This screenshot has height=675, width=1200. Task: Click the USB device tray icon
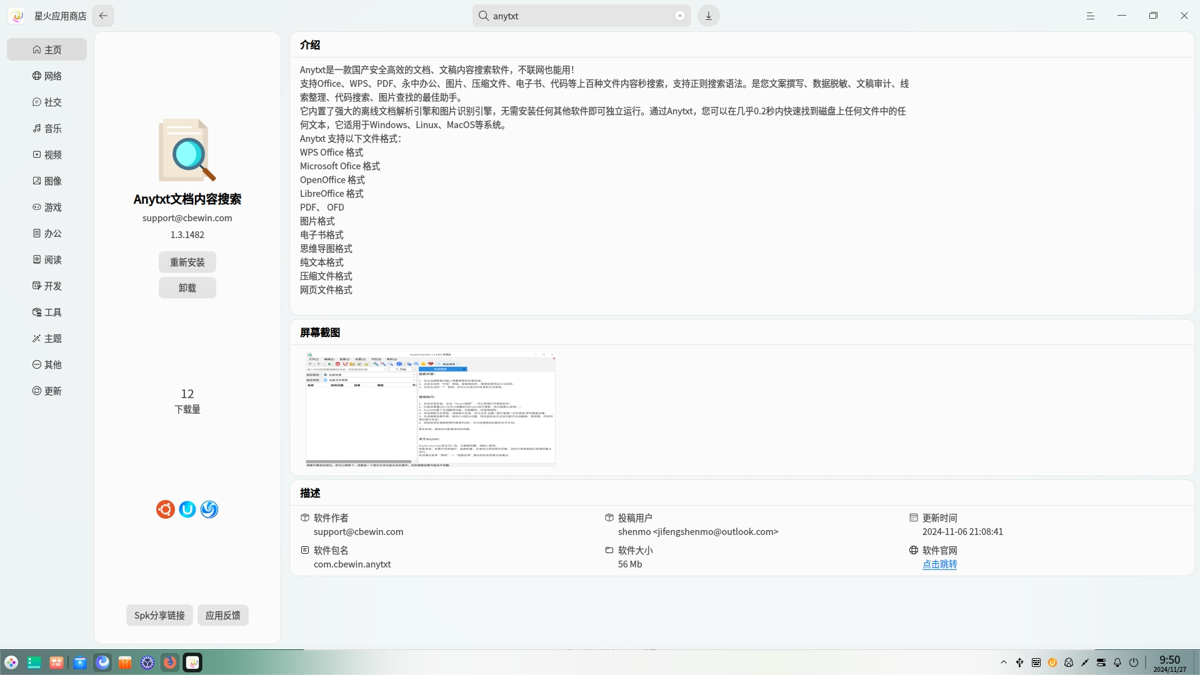pos(1020,662)
